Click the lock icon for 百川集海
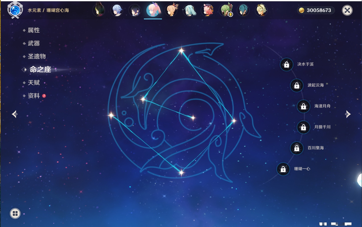 (297, 148)
